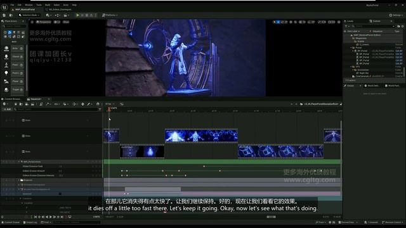Open the Lit view mode button
Image resolution: width=406 pixels, height=228 pixels.
point(57,22)
